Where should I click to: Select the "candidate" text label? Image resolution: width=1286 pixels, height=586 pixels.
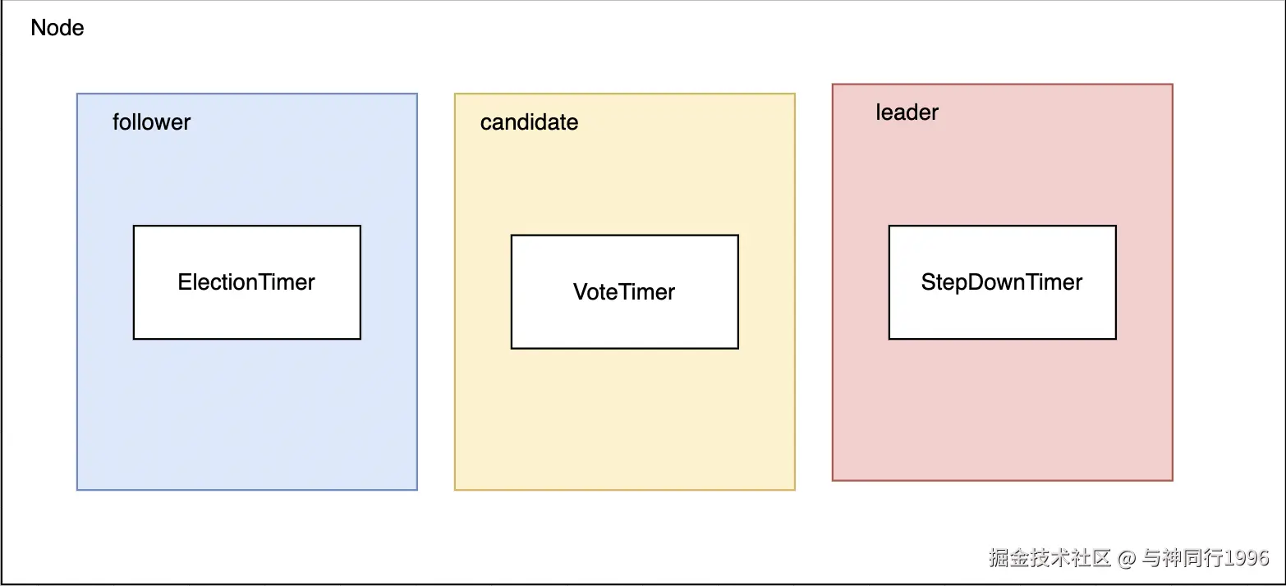tap(529, 122)
